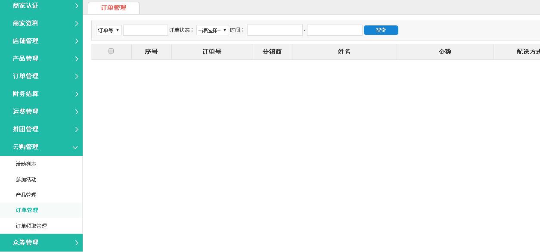The width and height of the screenshot is (540, 252).
Task: Click the blue 搜索 button
Action: click(x=381, y=30)
